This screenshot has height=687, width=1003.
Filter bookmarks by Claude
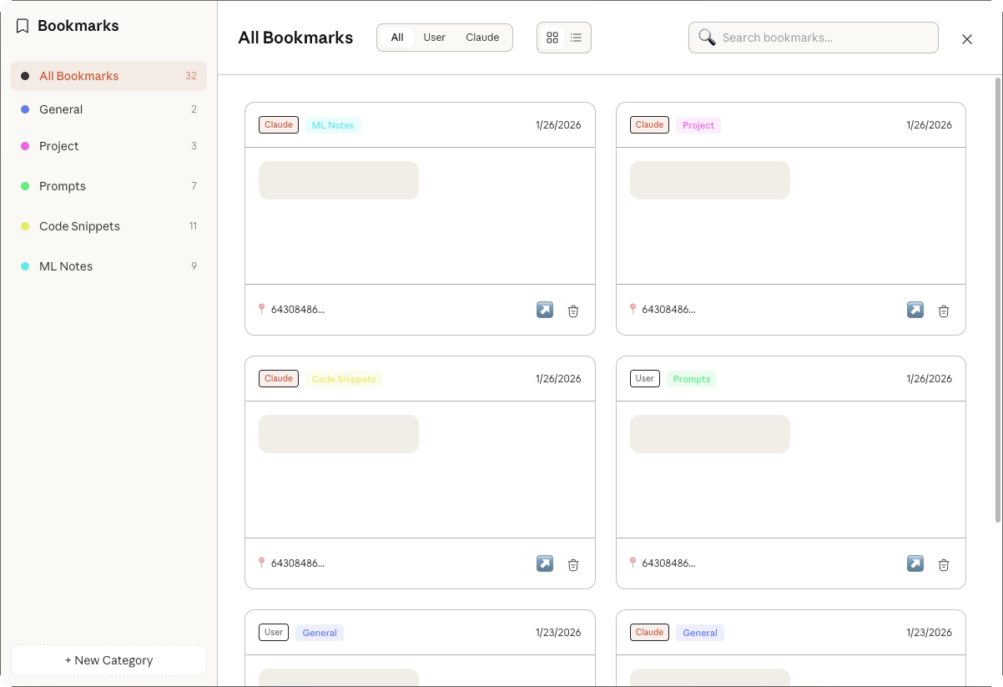482,38
